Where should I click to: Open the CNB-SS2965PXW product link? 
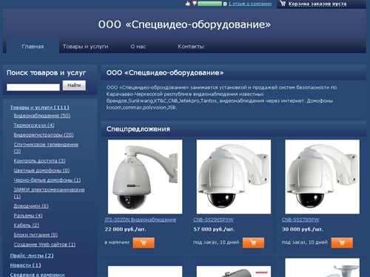tap(213, 219)
